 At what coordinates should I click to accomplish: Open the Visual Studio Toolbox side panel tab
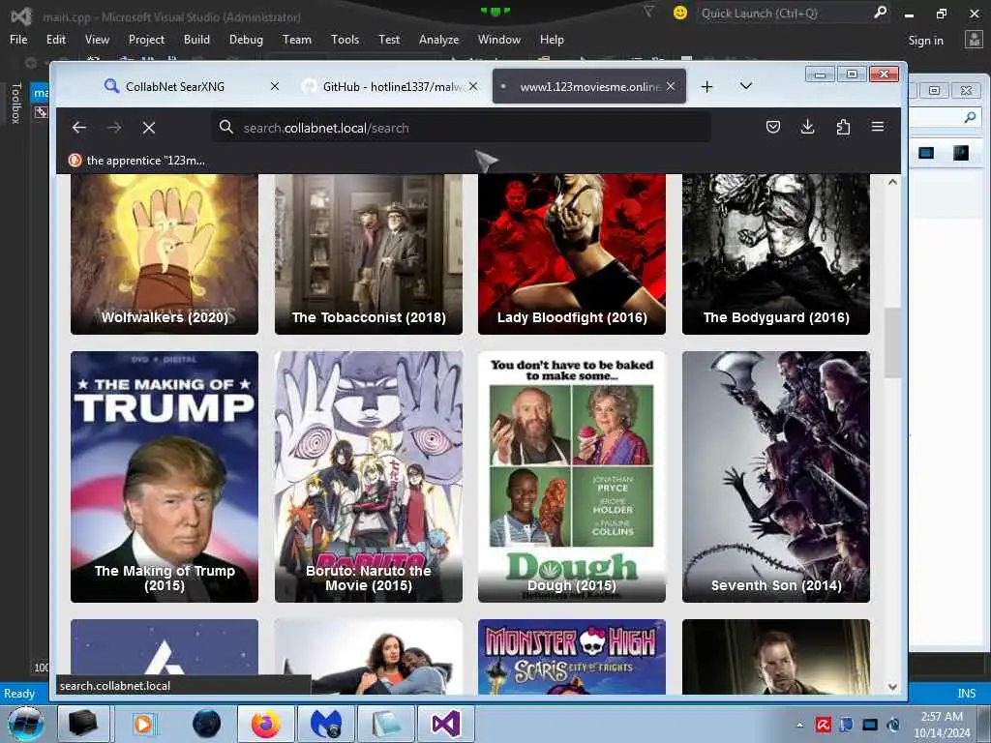tap(16, 103)
